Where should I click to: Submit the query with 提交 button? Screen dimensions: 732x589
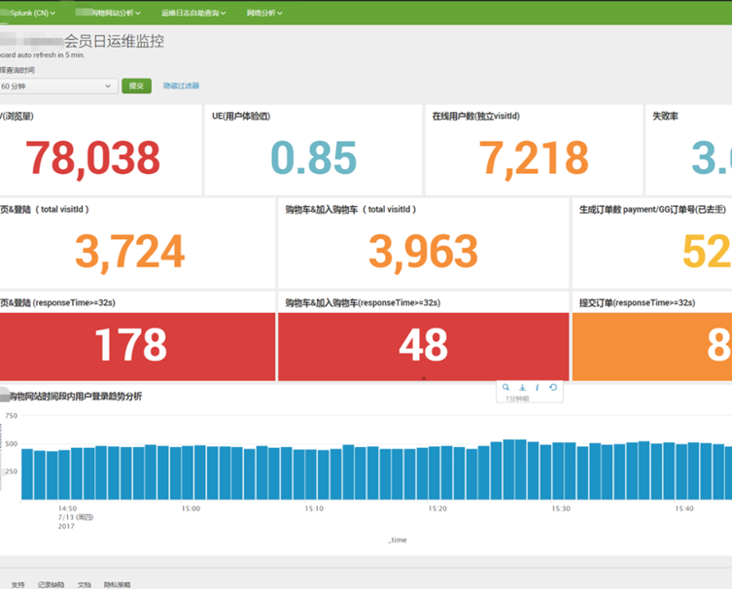click(136, 86)
